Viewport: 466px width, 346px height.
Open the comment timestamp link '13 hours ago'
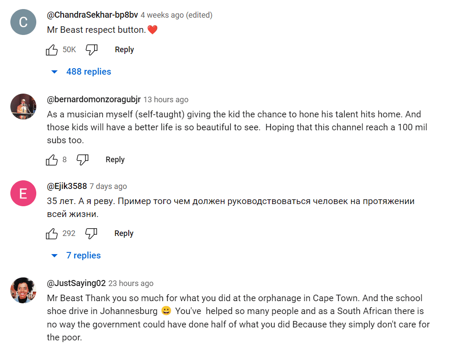[x=166, y=100]
